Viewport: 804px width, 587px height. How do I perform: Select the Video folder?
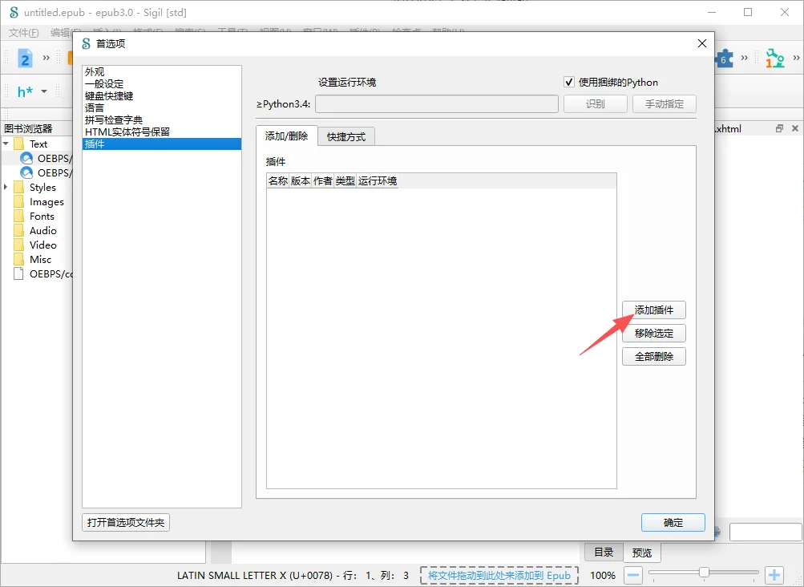click(43, 245)
